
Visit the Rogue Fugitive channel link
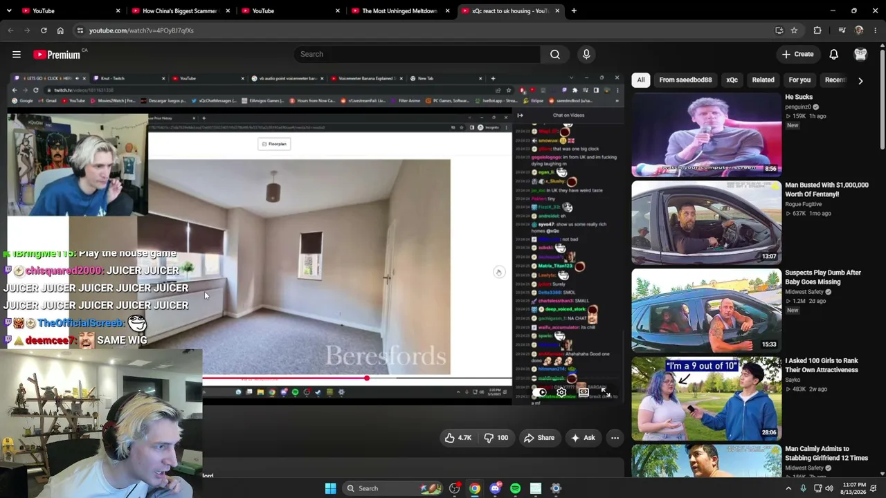(804, 204)
